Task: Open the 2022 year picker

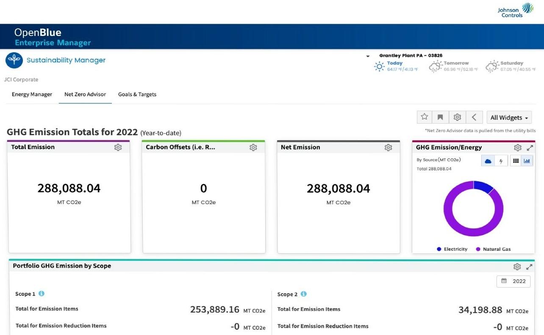Action: point(513,281)
